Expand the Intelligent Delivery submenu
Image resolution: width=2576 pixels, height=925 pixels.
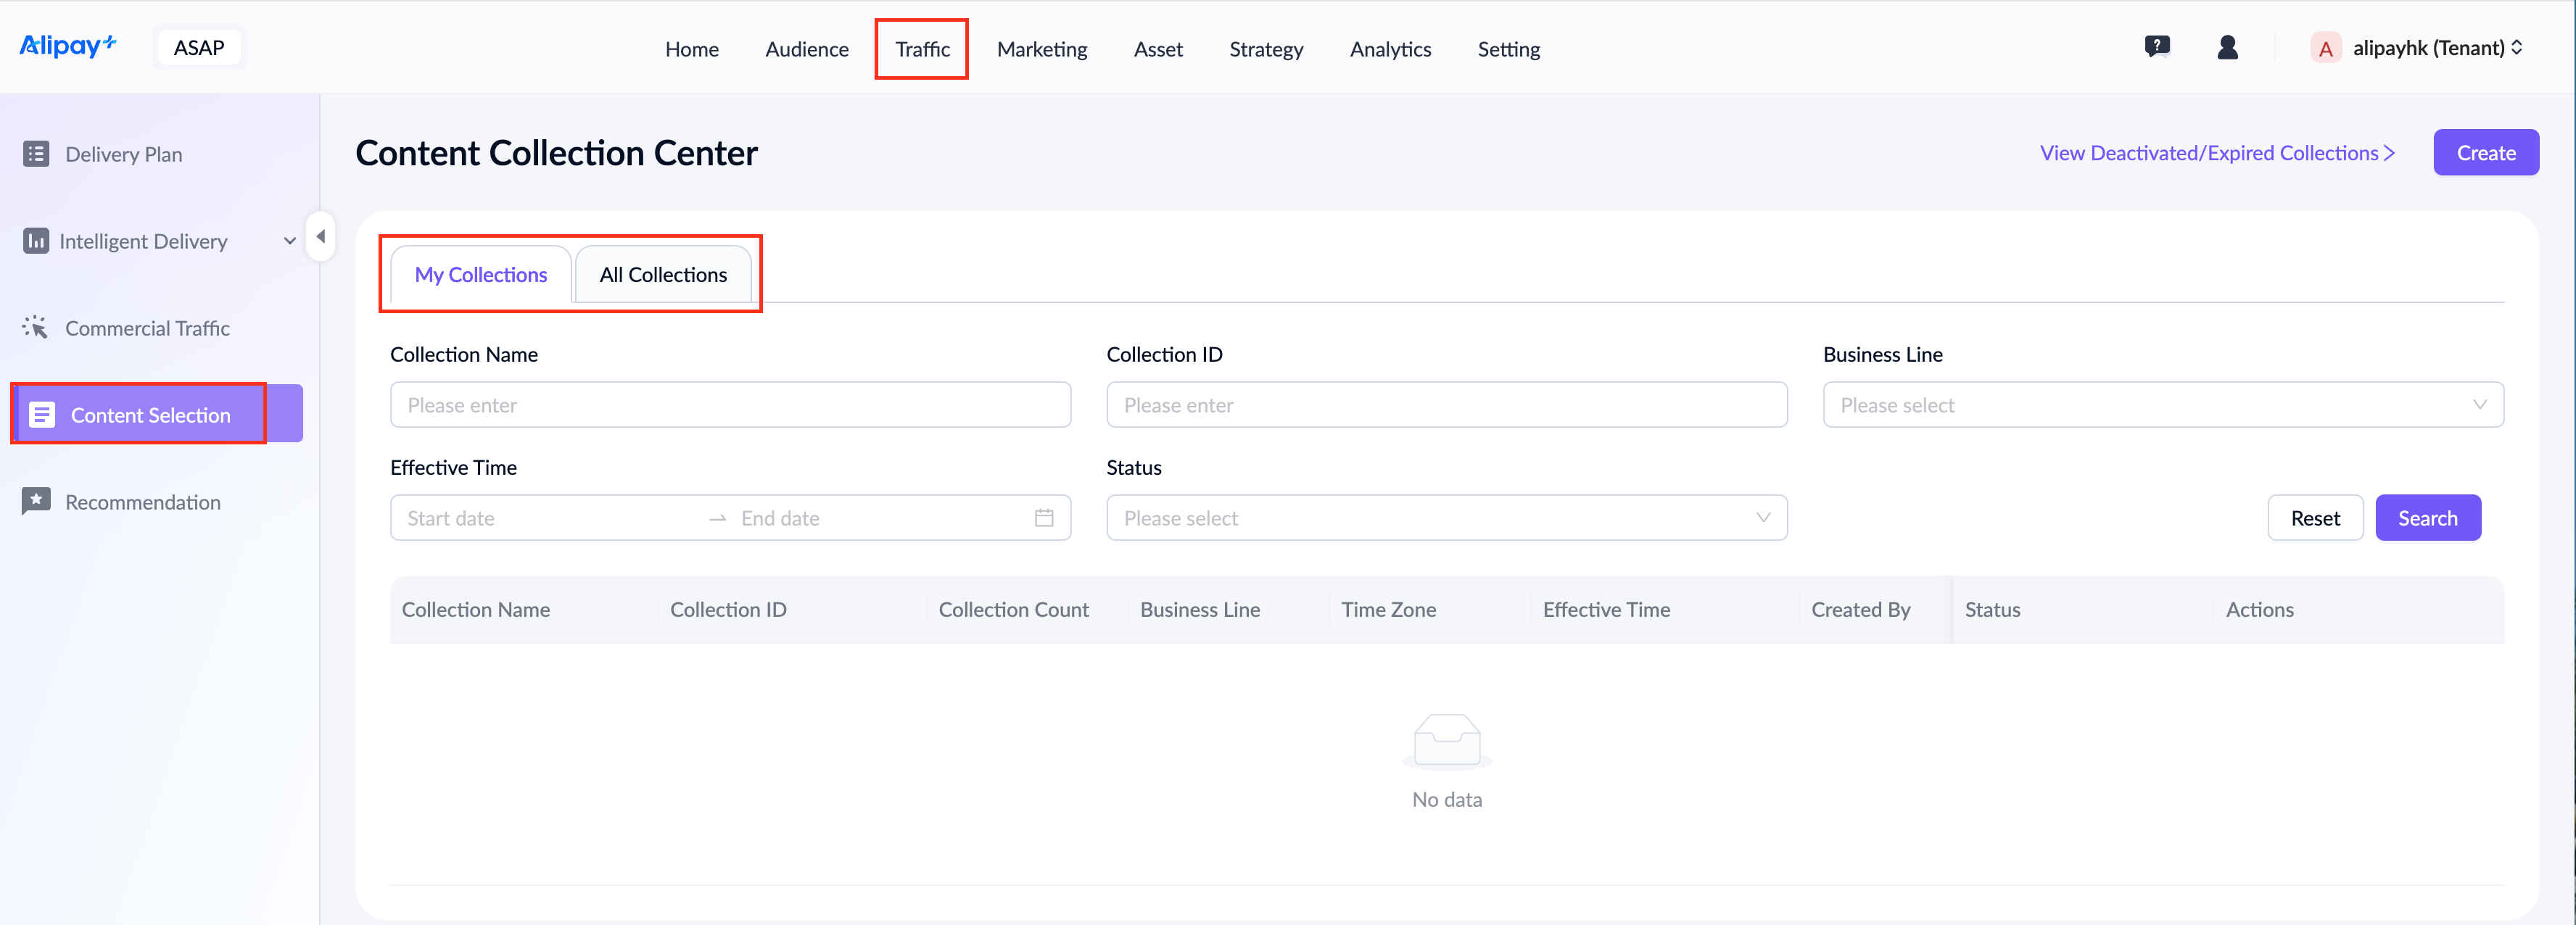pos(289,241)
